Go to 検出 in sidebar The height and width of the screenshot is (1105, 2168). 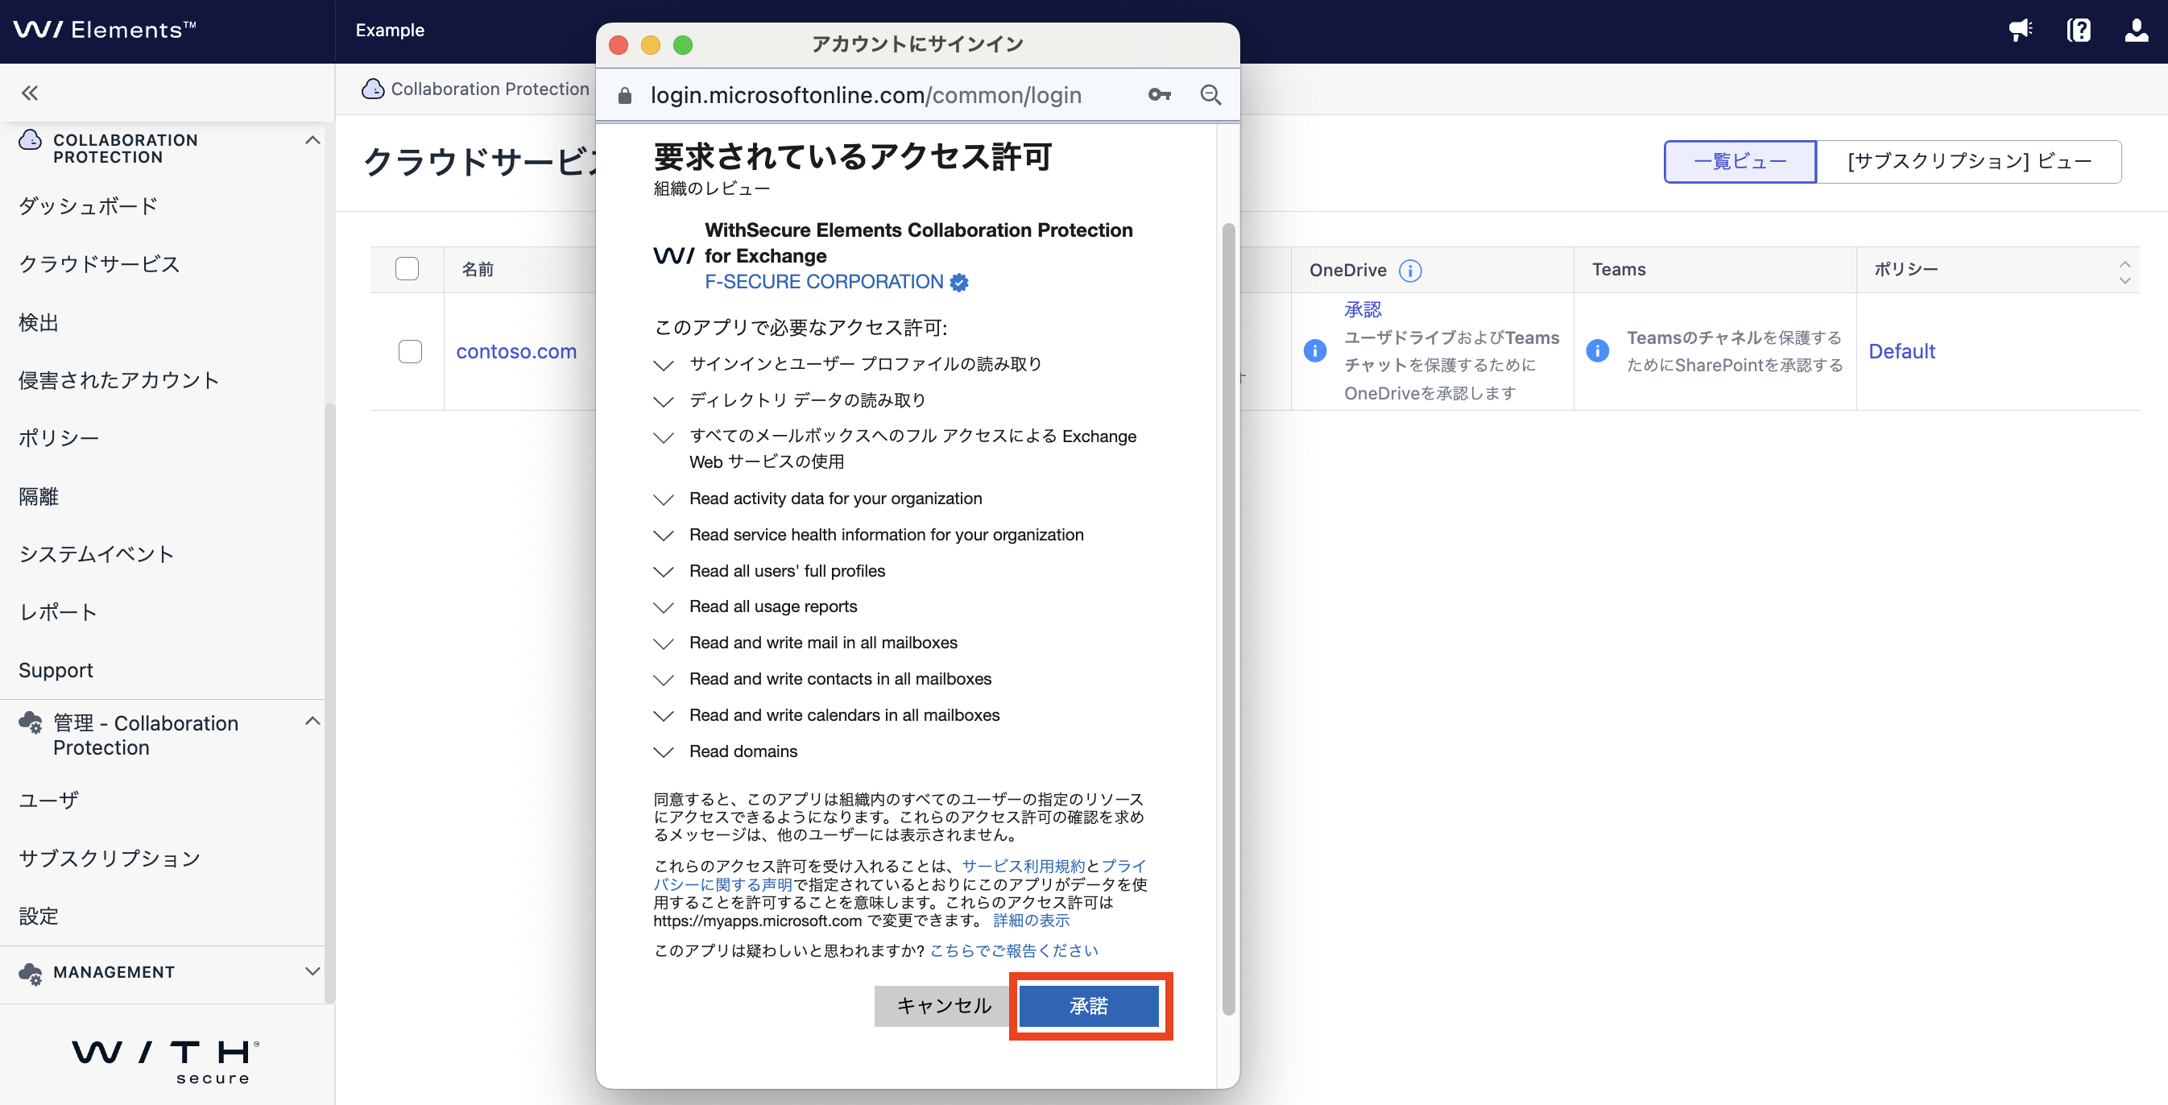click(39, 322)
